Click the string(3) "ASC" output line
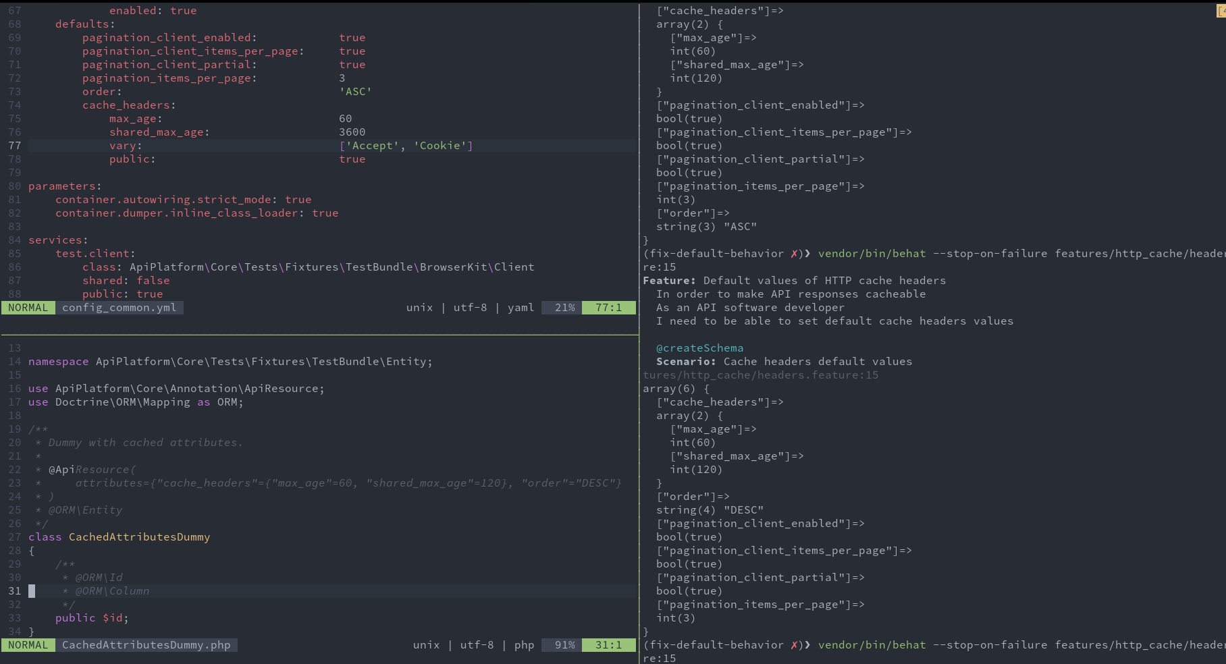This screenshot has width=1226, height=664. tap(707, 227)
